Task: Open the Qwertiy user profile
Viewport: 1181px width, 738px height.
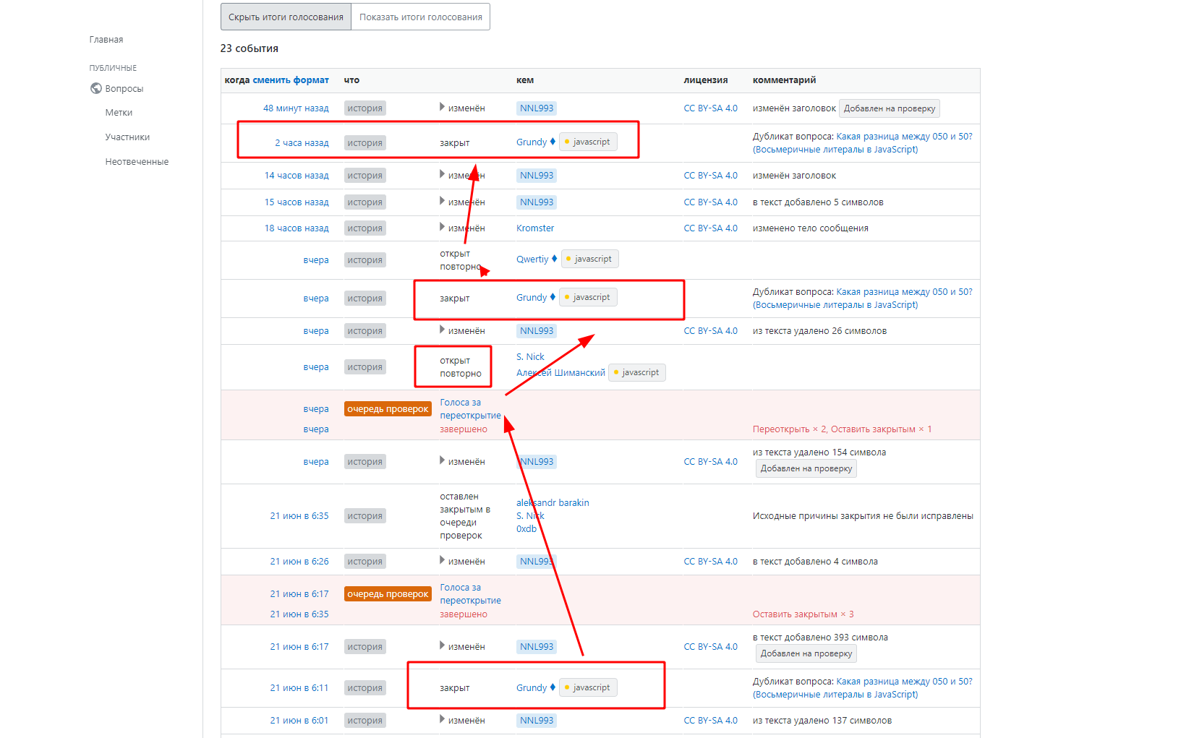Action: click(x=532, y=259)
